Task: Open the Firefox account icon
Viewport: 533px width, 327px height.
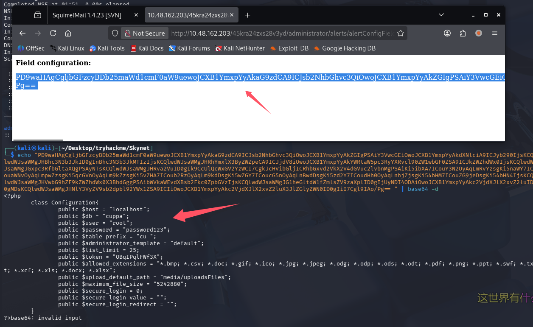Action: coord(447,33)
